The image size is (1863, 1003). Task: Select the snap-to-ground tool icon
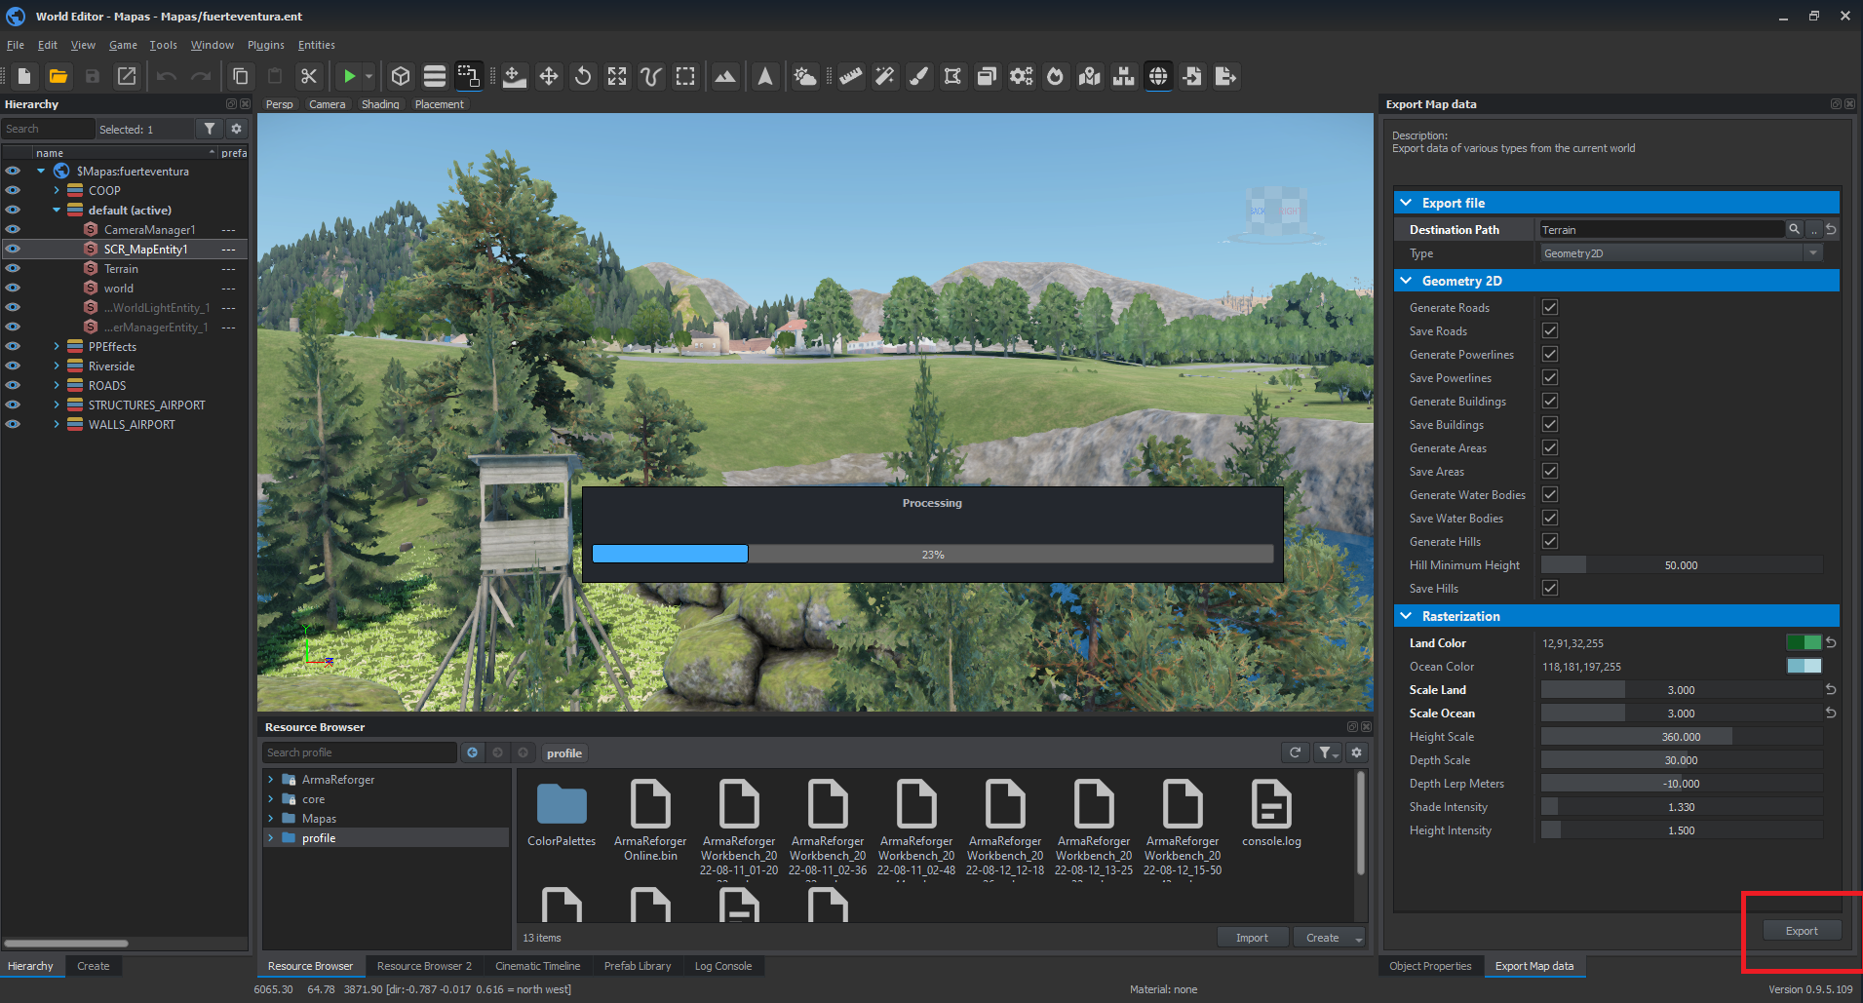point(515,76)
